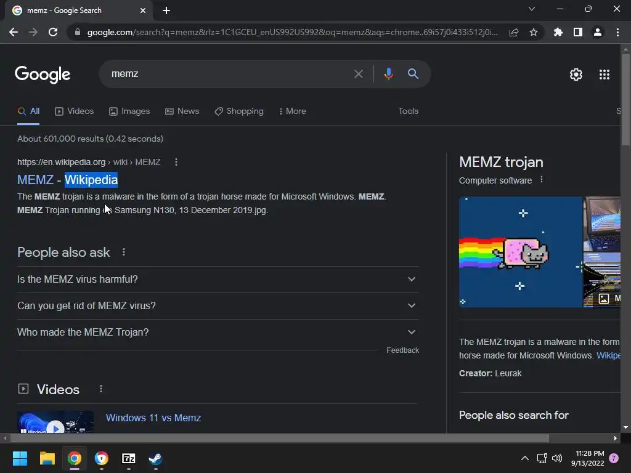Screen dimensions: 631x473
Task: Click the vertical scrollbar thumb
Action: [625, 99]
